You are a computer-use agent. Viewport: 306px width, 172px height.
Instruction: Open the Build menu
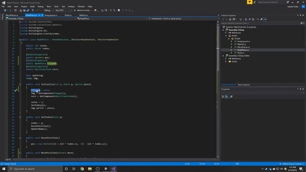pyautogui.click(x=33, y=6)
